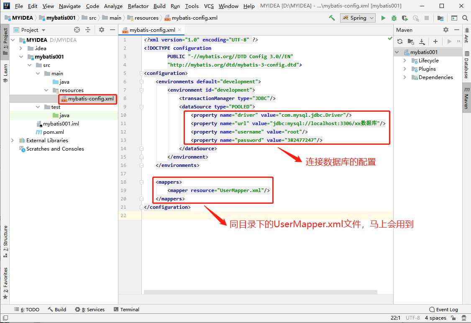Toggle the 1: Project side tab
This screenshot has height=323, width=471.
tap(5, 41)
